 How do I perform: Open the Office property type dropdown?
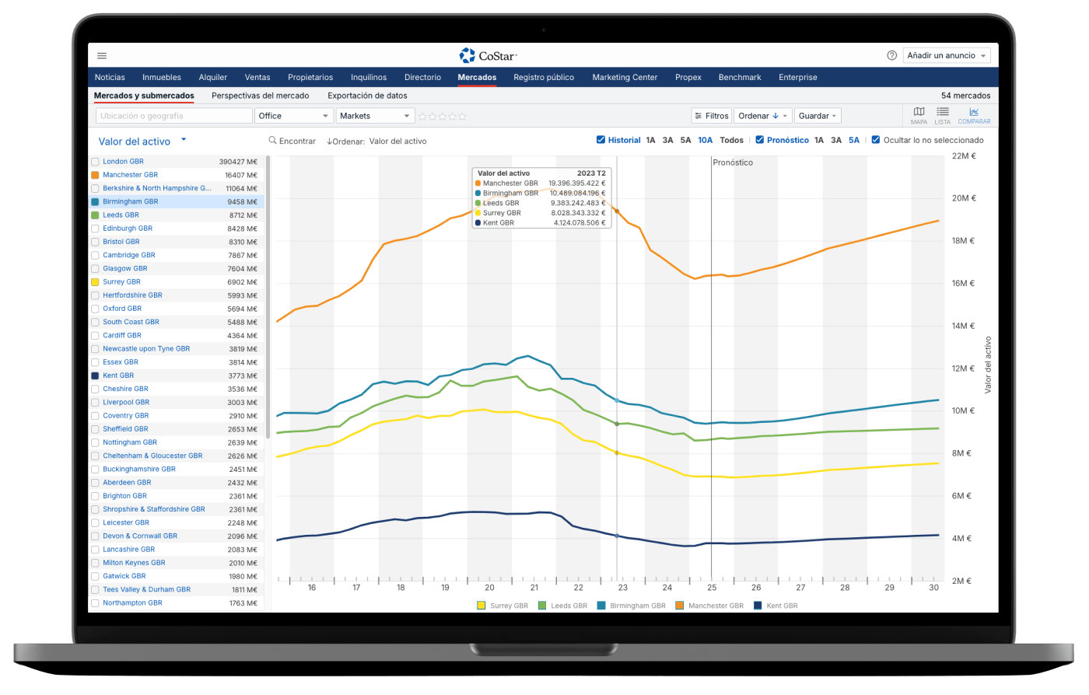(293, 116)
